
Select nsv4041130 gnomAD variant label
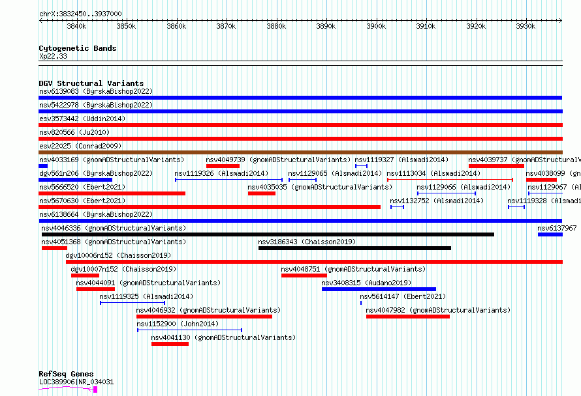coord(223,337)
